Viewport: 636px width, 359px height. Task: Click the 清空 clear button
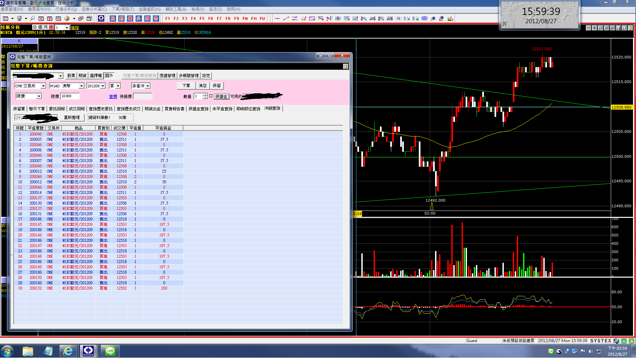click(203, 86)
